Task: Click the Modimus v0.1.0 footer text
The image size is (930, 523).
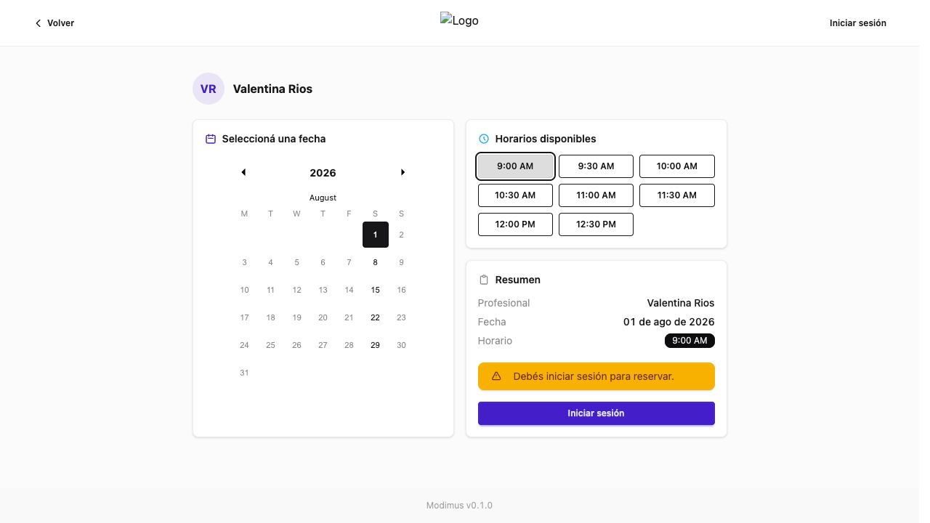Action: tap(459, 506)
